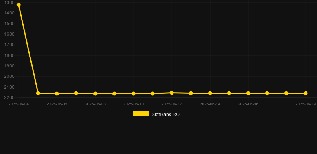Click the data point for 2025-06-14
The height and width of the screenshot is (154, 317).
pos(210,93)
